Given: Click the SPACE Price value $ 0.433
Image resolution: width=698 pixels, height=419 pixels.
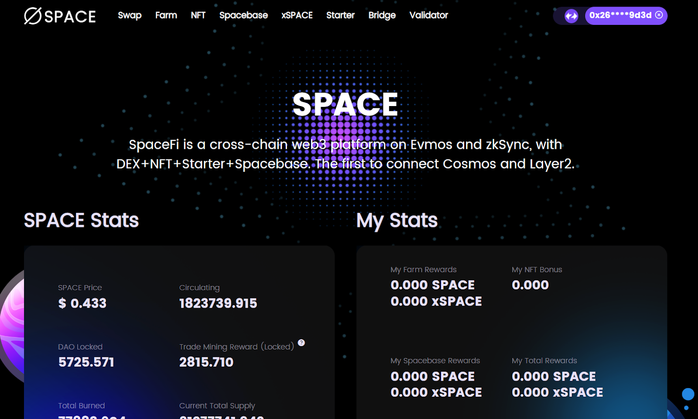Looking at the screenshot, I should click(x=82, y=303).
